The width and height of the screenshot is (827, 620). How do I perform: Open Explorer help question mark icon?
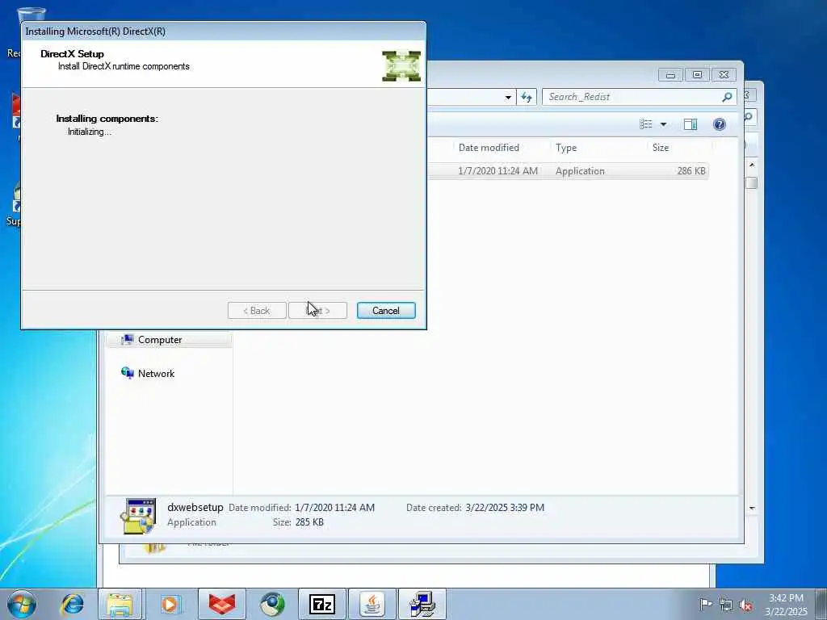point(720,124)
